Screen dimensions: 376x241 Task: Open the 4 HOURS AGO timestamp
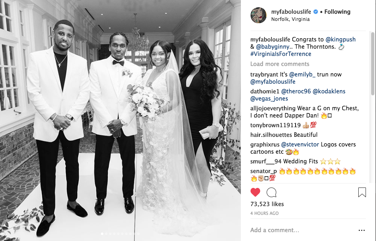click(265, 213)
